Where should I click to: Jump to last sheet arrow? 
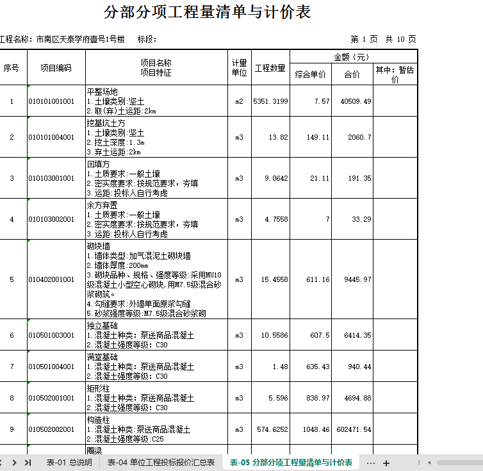click(x=28, y=463)
